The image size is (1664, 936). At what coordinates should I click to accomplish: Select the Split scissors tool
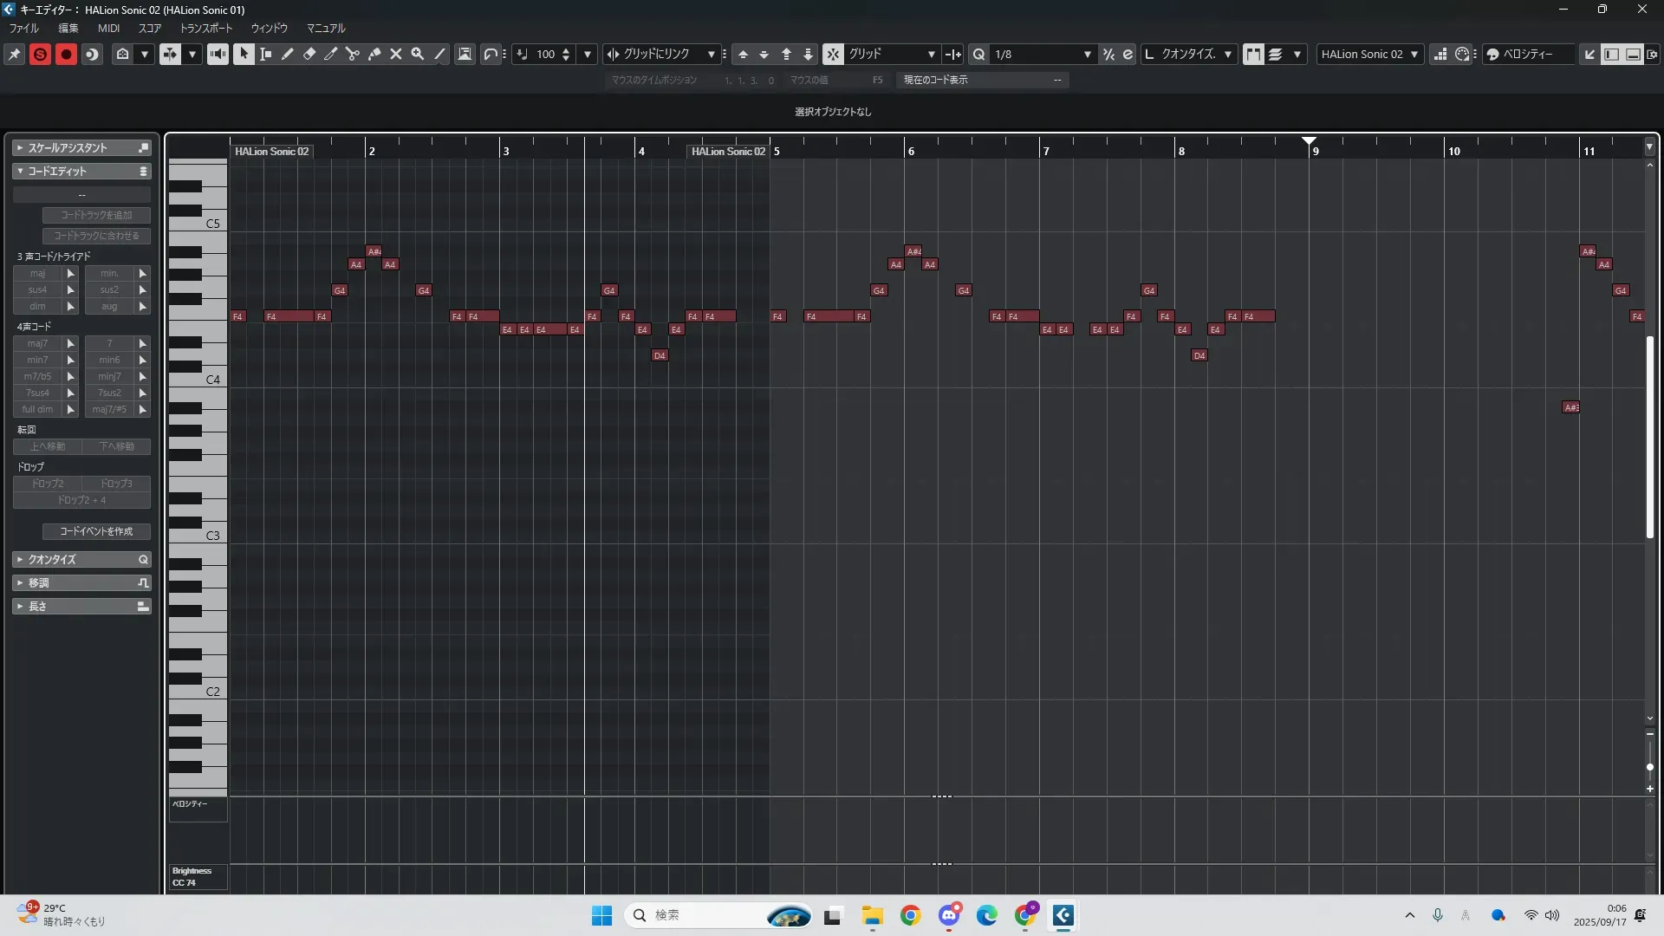pos(352,54)
